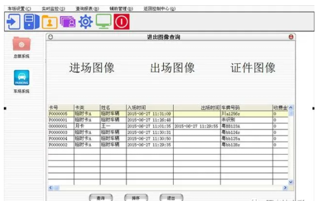Open 车场系统 parking icon in sidebar

pyautogui.click(x=22, y=78)
